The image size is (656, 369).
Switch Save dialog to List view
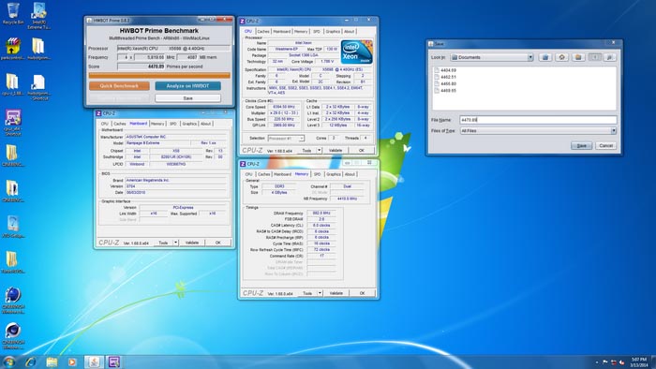click(595, 57)
